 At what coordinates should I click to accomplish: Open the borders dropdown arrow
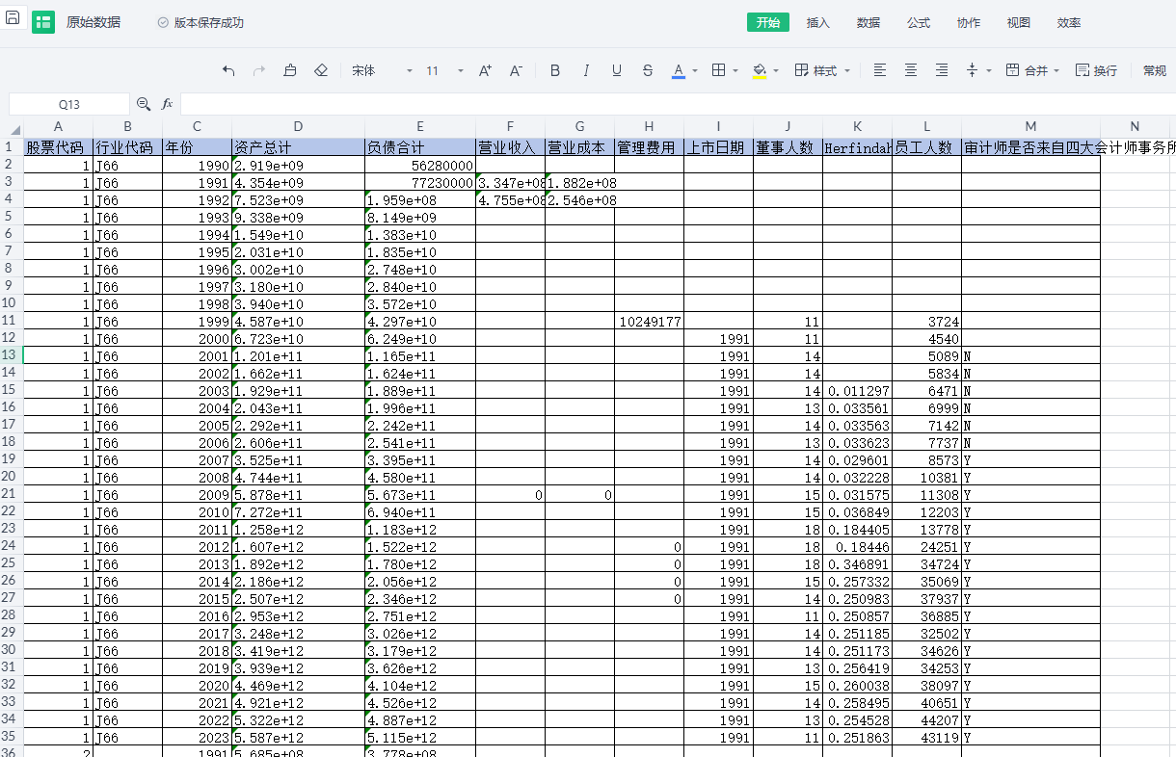[x=735, y=71]
